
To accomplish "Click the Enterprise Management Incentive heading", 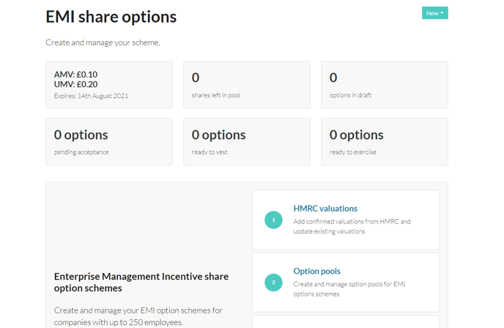I will pyautogui.click(x=141, y=282).
